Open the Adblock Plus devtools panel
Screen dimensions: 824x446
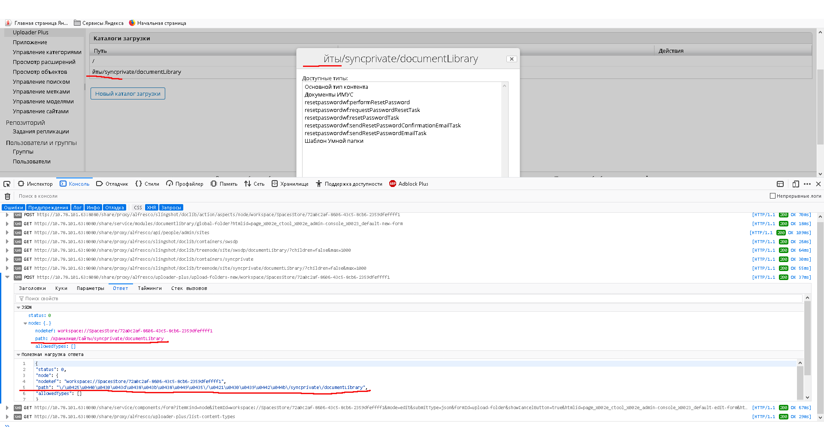(x=409, y=184)
